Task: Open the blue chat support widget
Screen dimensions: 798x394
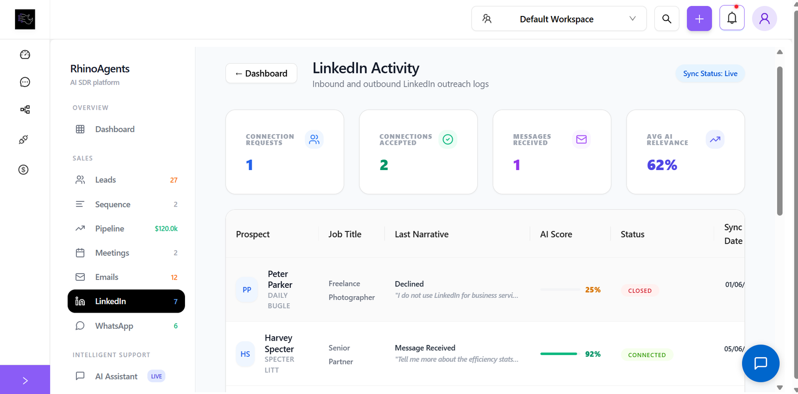Action: [x=761, y=363]
